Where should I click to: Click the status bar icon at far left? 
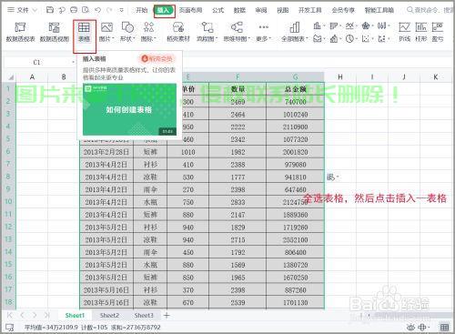pos(10,328)
